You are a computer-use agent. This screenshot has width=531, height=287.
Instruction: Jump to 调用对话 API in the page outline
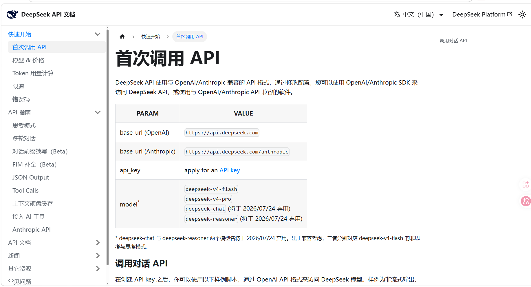(x=453, y=41)
